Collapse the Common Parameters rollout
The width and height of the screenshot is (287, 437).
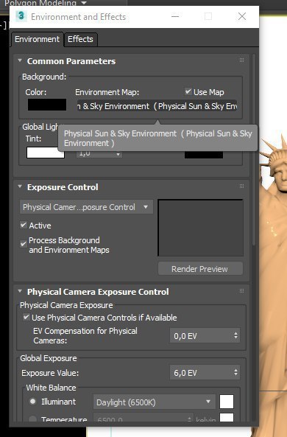tap(20, 60)
